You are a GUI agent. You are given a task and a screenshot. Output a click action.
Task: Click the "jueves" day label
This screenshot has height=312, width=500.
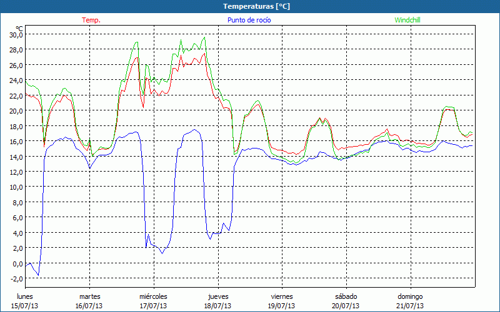217,296
